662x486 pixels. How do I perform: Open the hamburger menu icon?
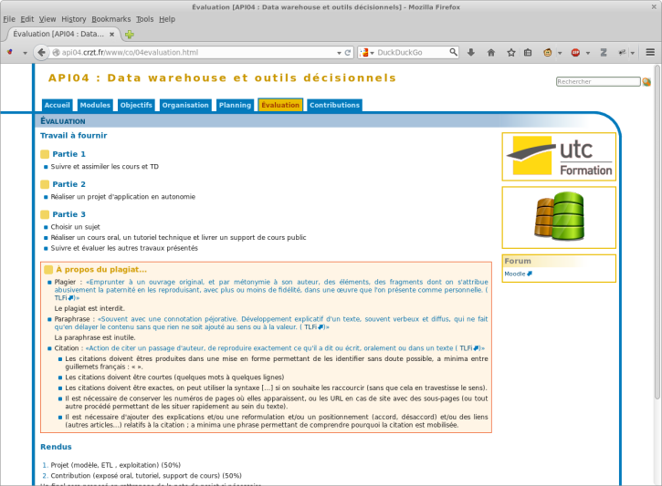[650, 52]
